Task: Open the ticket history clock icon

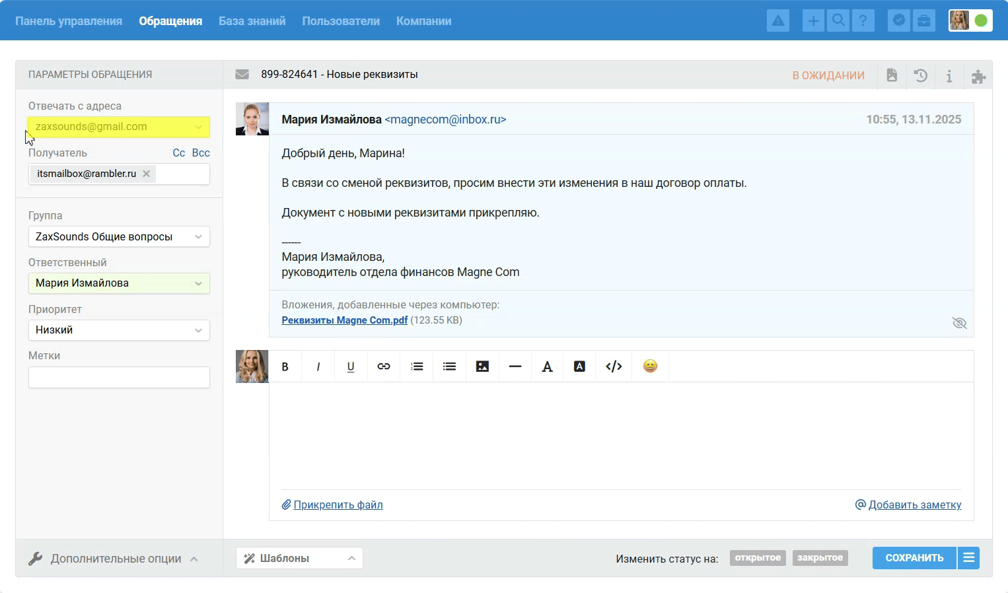Action: tap(920, 75)
